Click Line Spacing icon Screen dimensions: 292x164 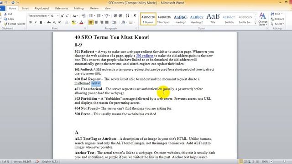click(x=114, y=22)
